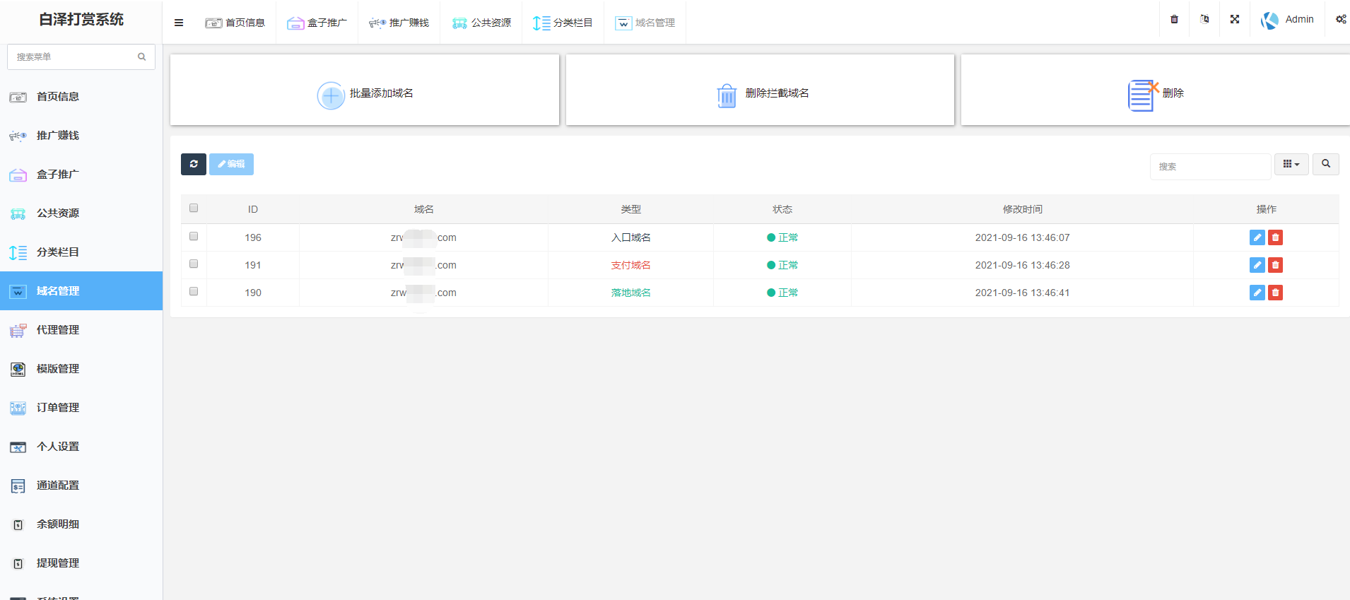Click the 删除拦截域名 card button

(x=761, y=93)
